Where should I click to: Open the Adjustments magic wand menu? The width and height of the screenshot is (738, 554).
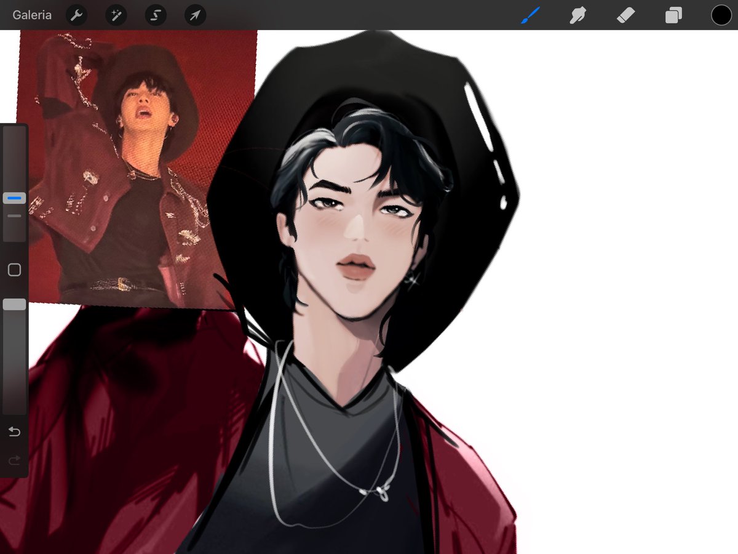(x=116, y=15)
